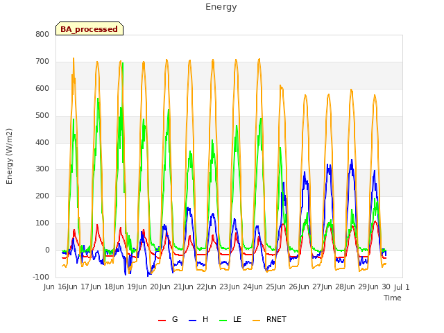This screenshot has width=444, height=333.
Task: Click the blue H legend color marker
Action: point(192,321)
